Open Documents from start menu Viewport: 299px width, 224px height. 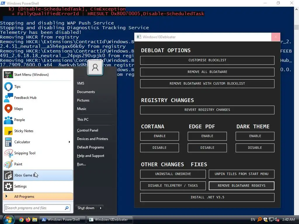[86, 92]
